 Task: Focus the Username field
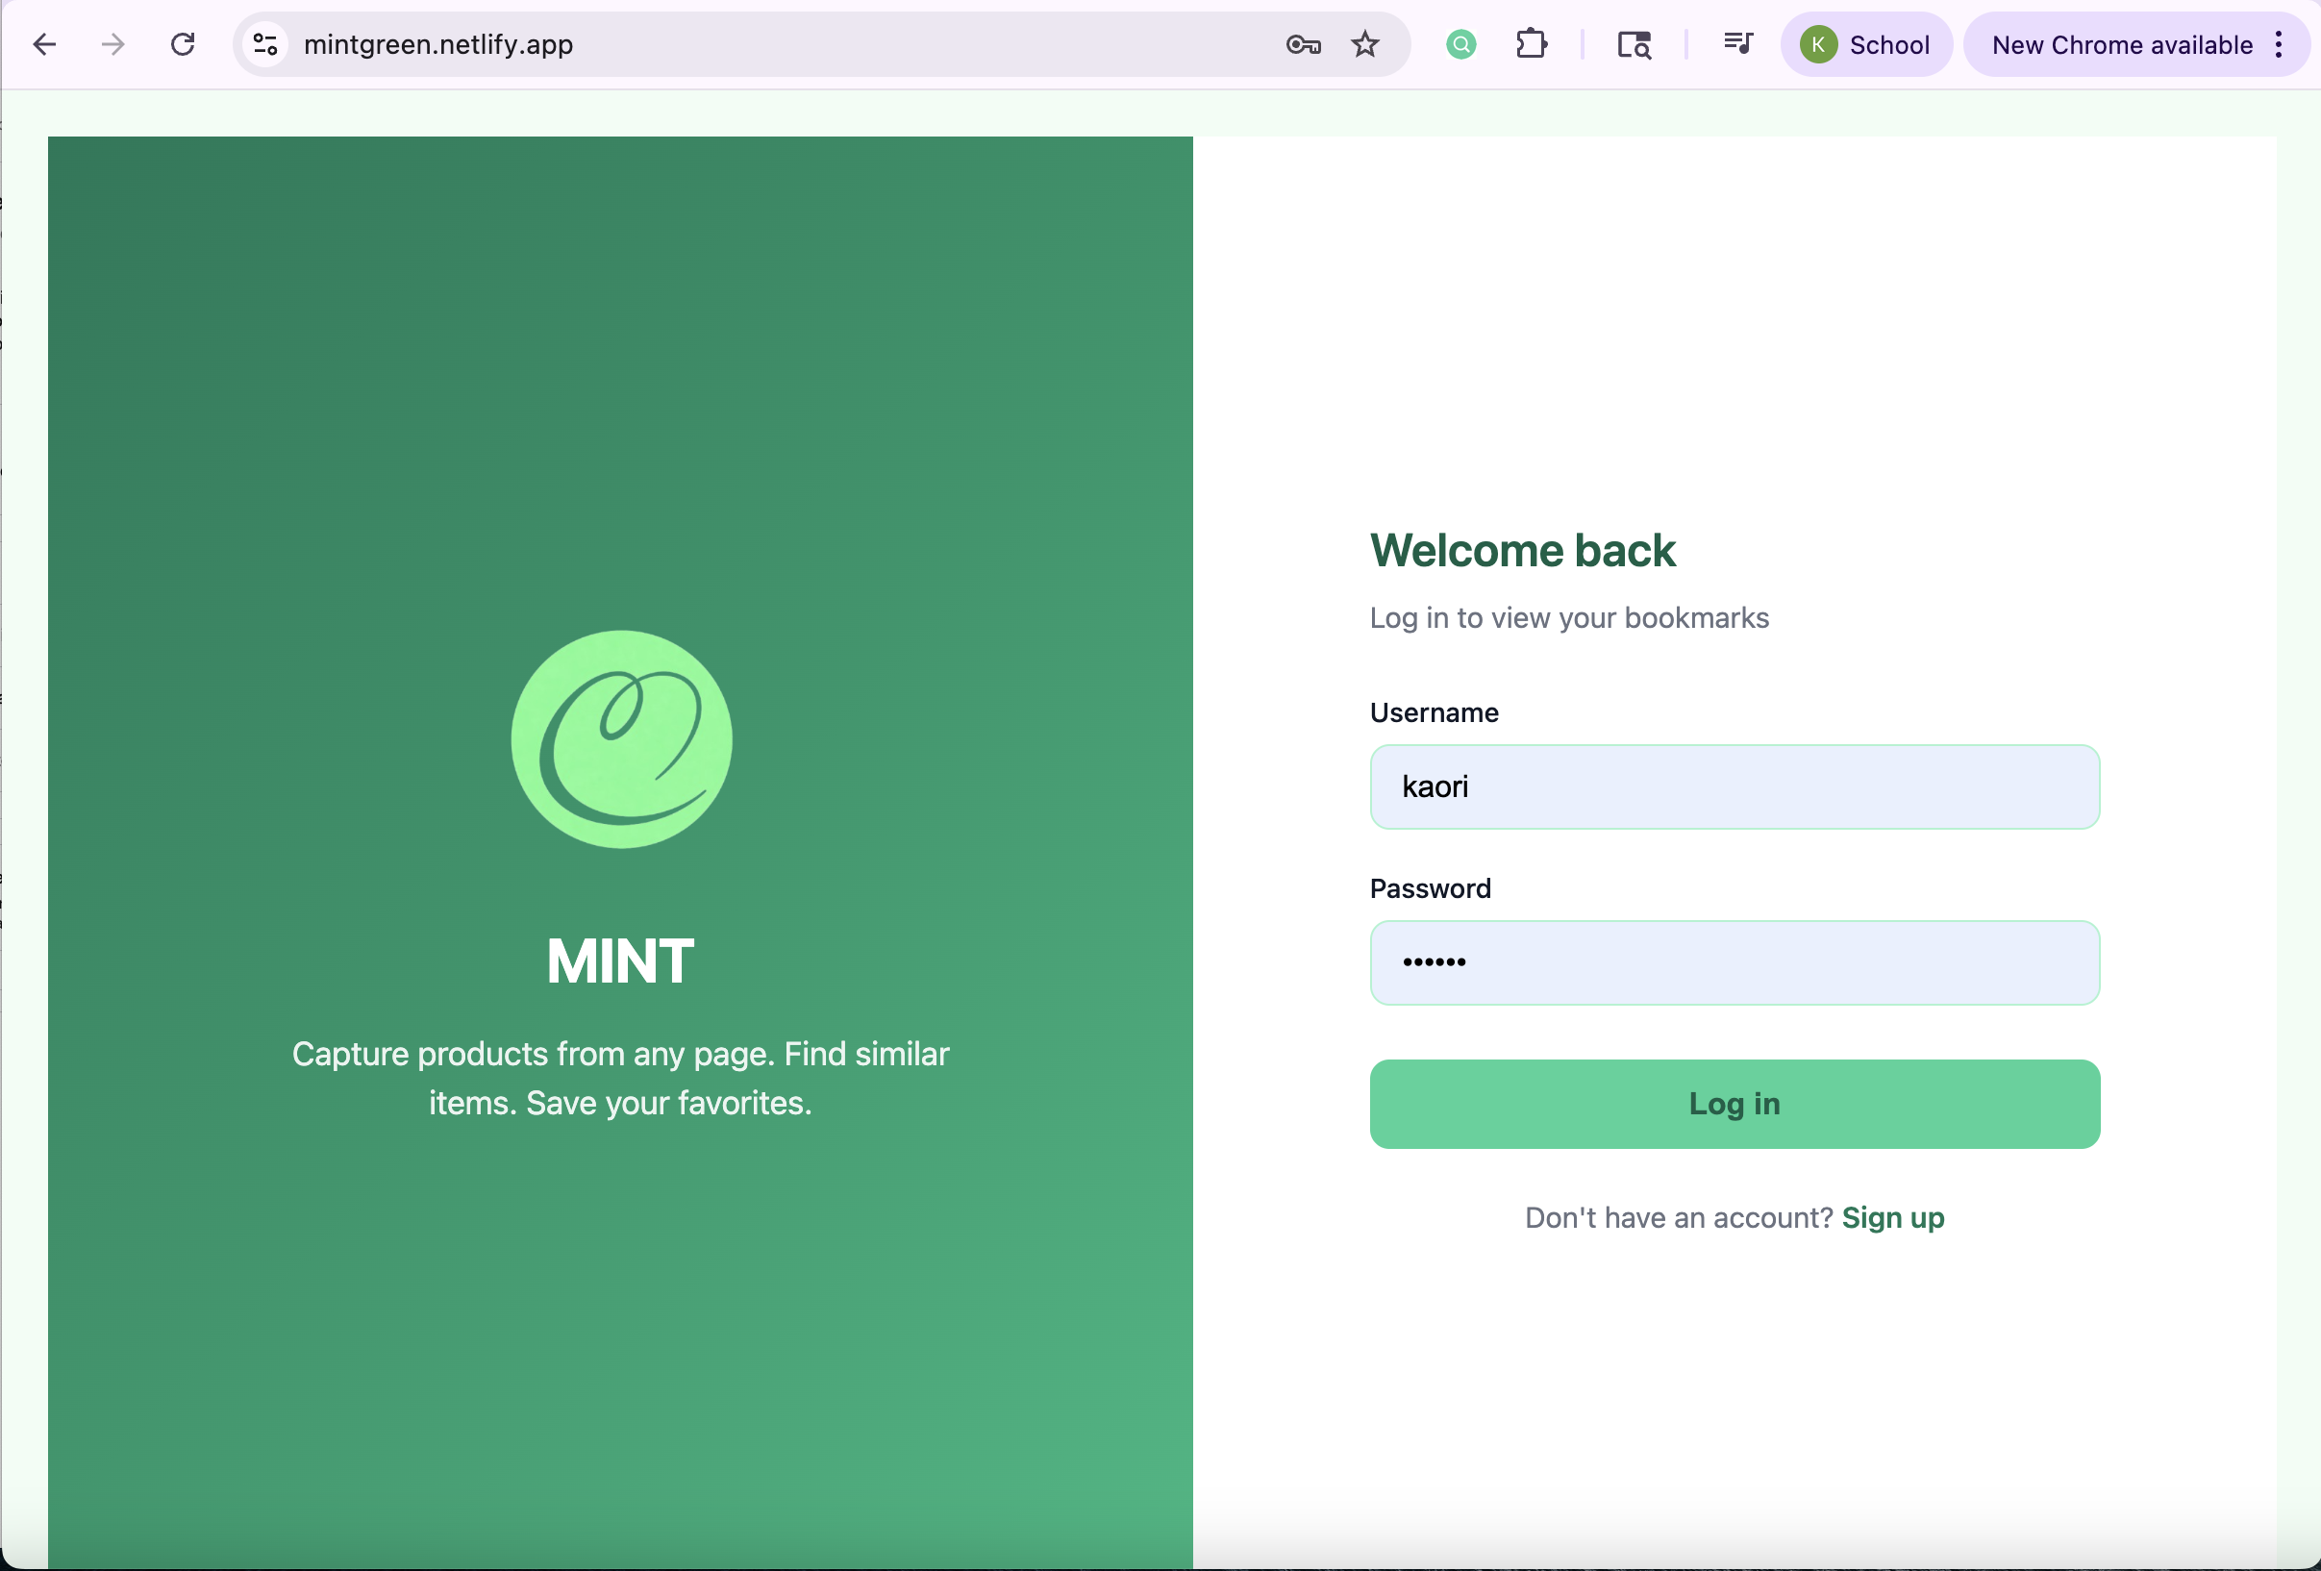[x=1734, y=787]
